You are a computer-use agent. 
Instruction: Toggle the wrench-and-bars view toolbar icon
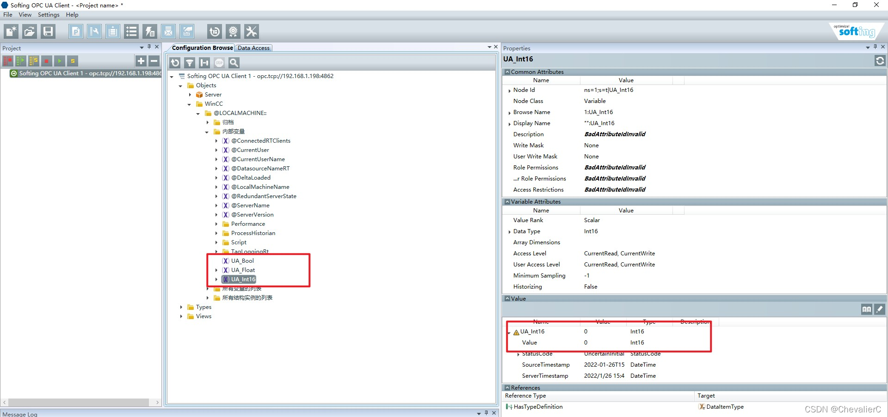94,31
